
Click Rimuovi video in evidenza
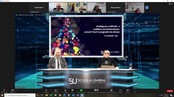click(x=26, y=15)
